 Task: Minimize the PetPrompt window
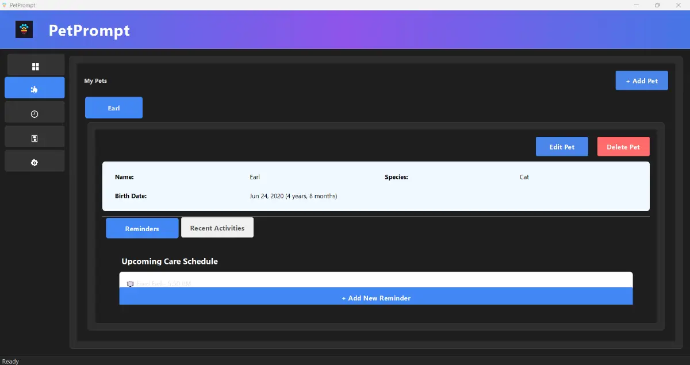[636, 5]
